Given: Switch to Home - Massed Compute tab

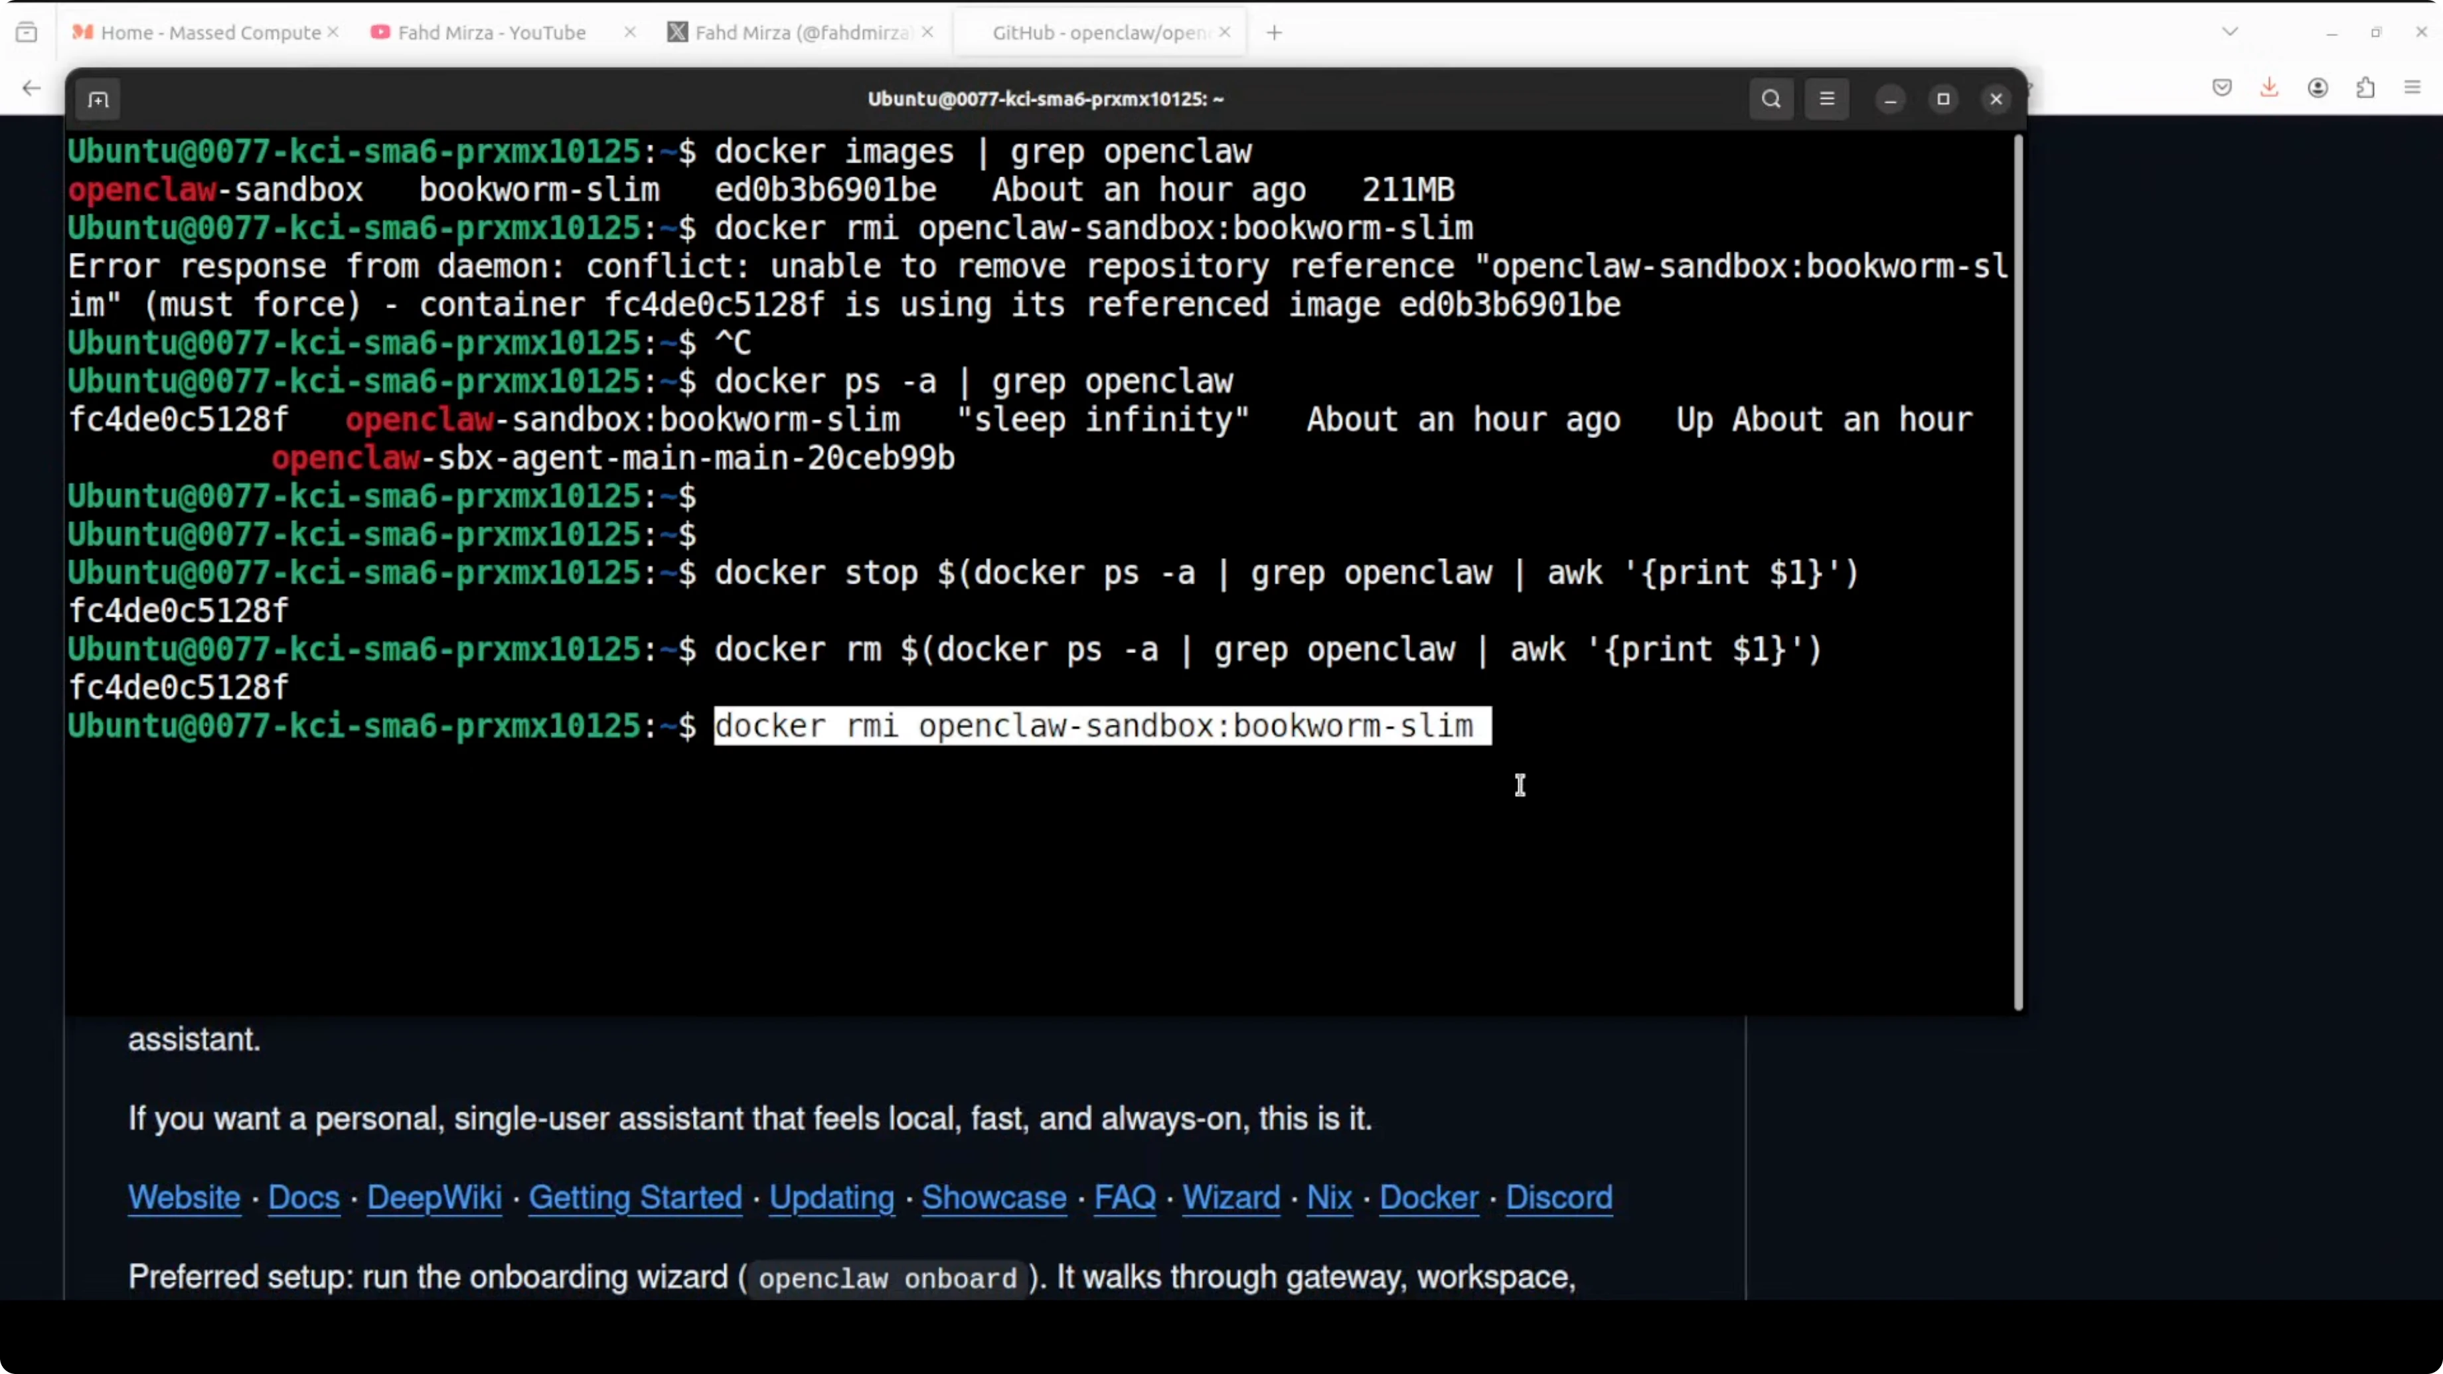Looking at the screenshot, I should (210, 33).
